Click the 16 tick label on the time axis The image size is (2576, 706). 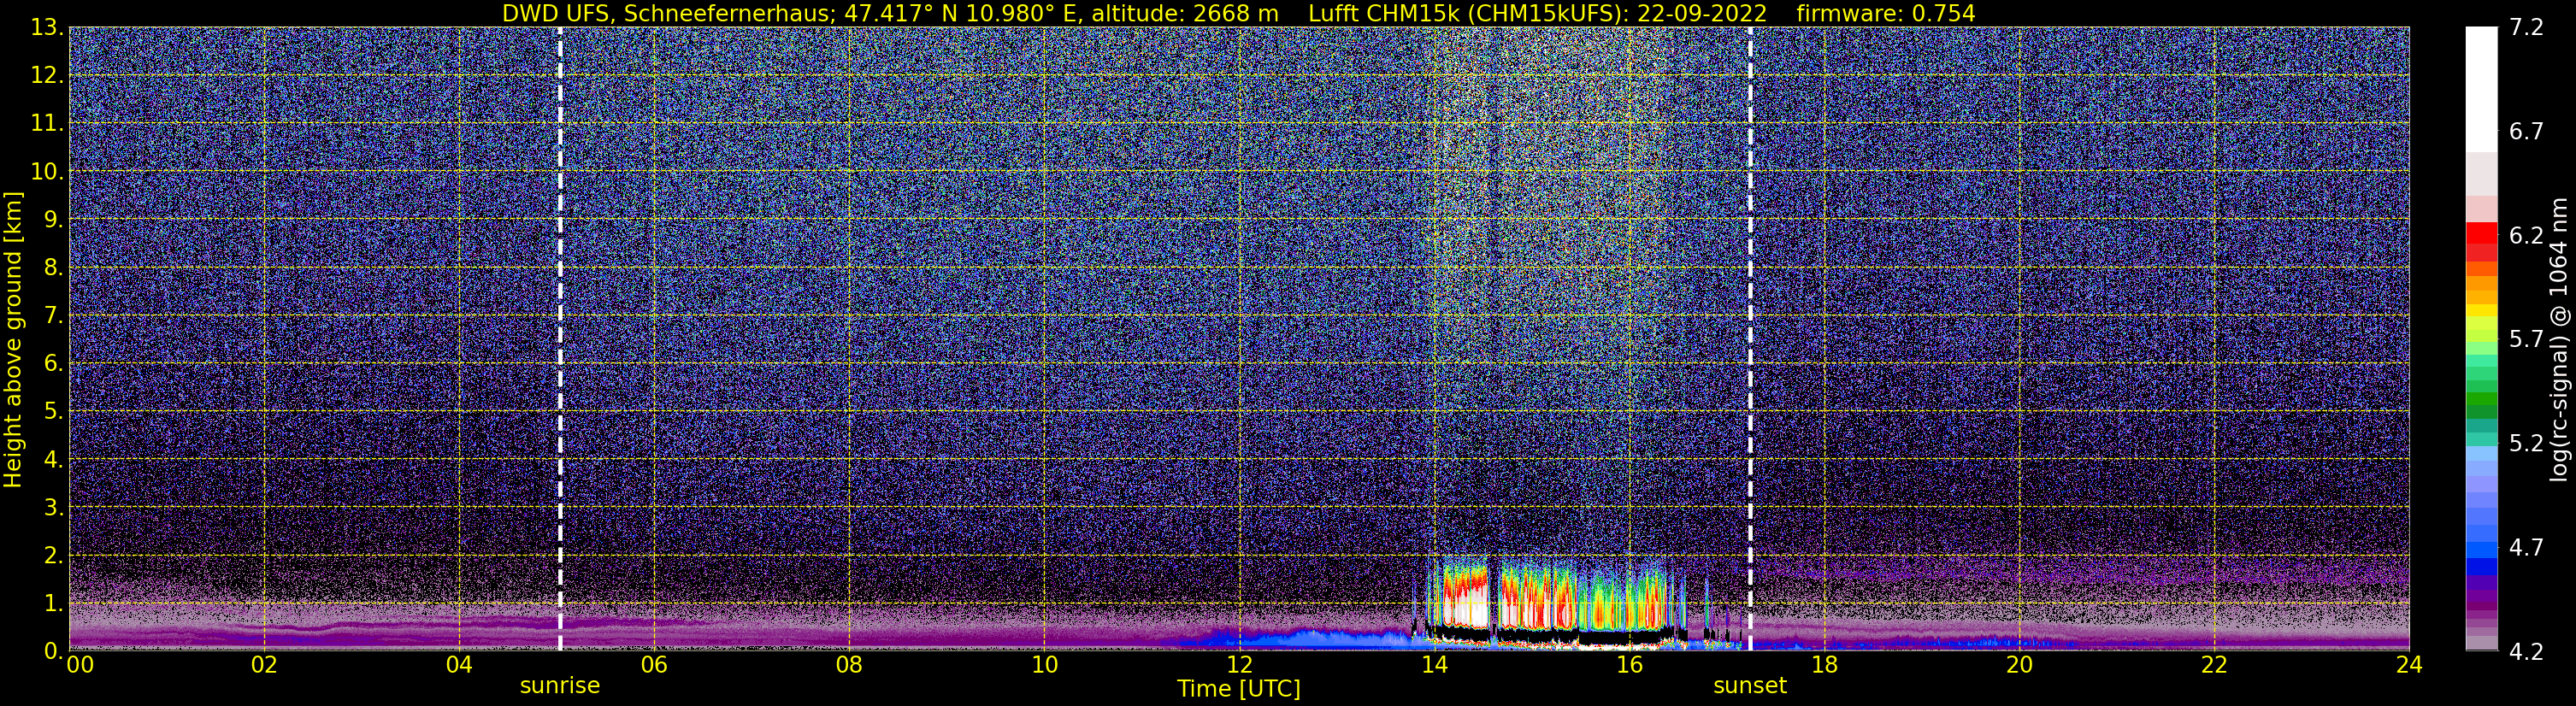coord(1629,666)
